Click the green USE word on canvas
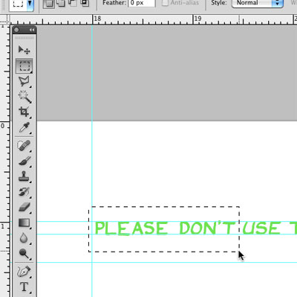Screen dimensions: 297x297 261,229
